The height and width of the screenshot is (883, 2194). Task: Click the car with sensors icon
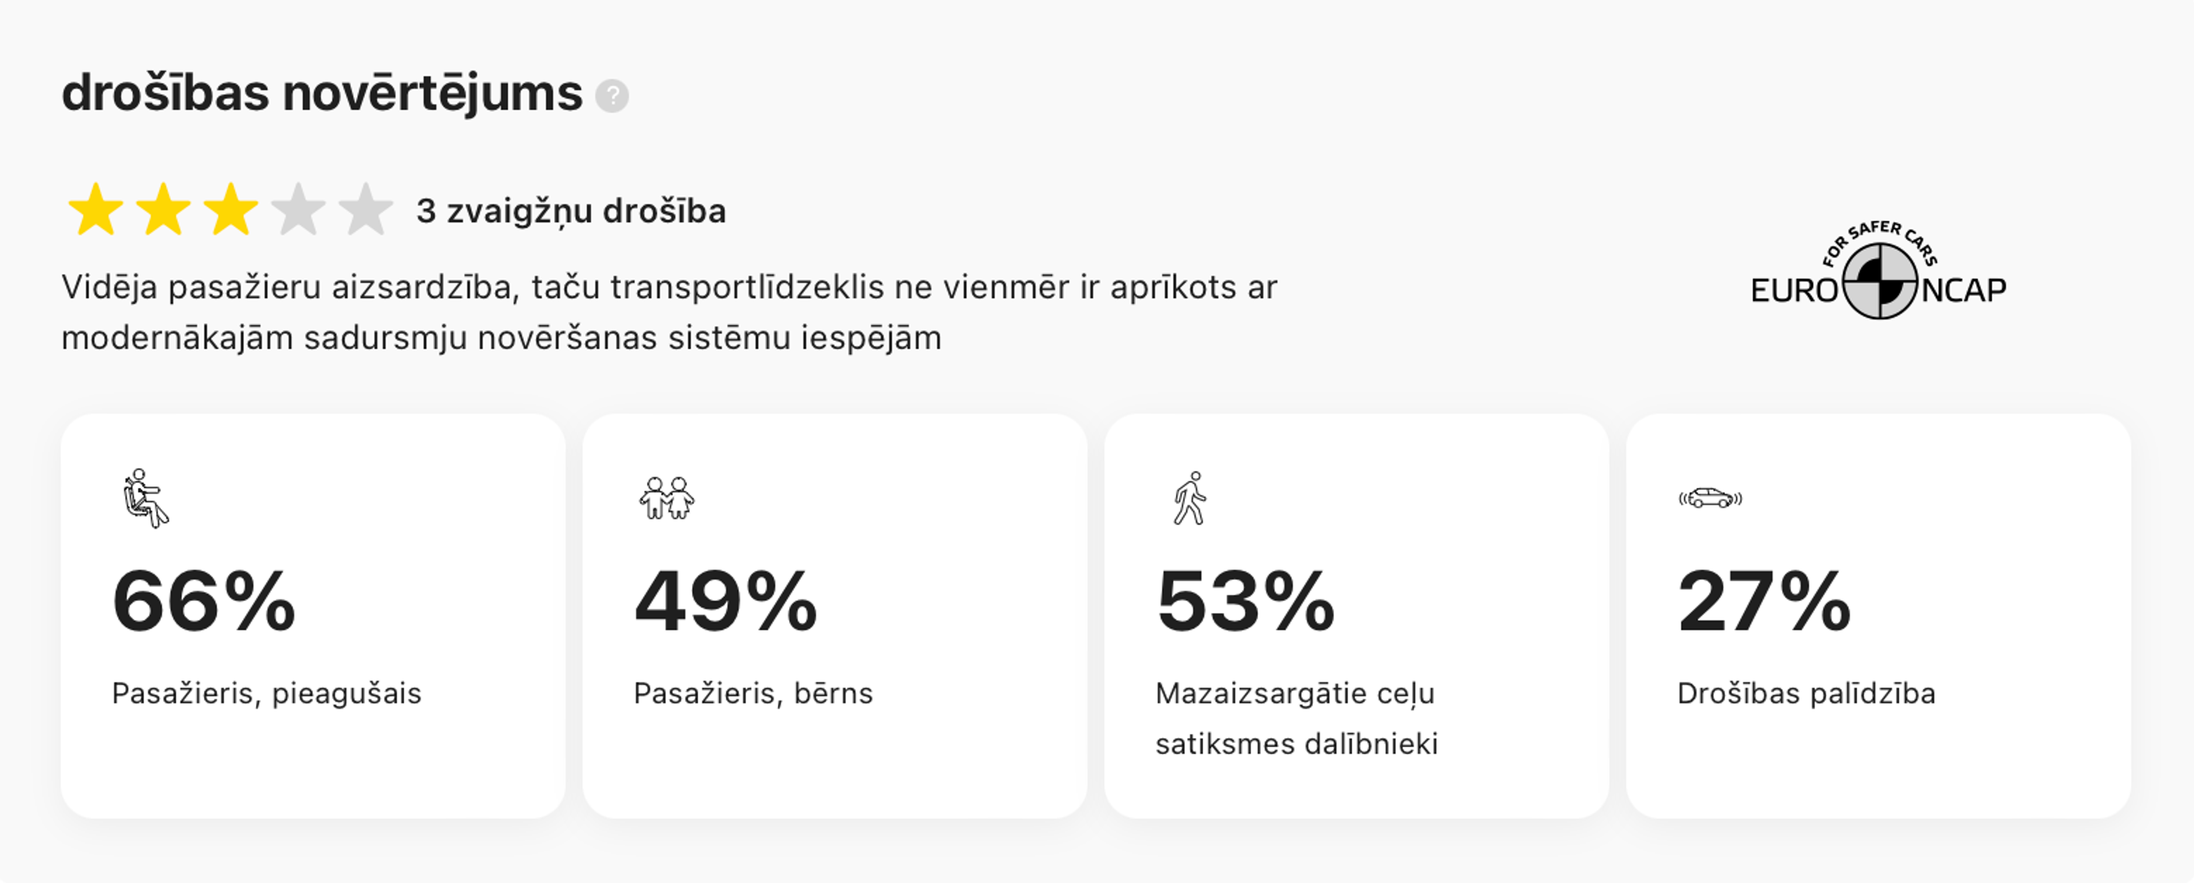coord(1709,498)
